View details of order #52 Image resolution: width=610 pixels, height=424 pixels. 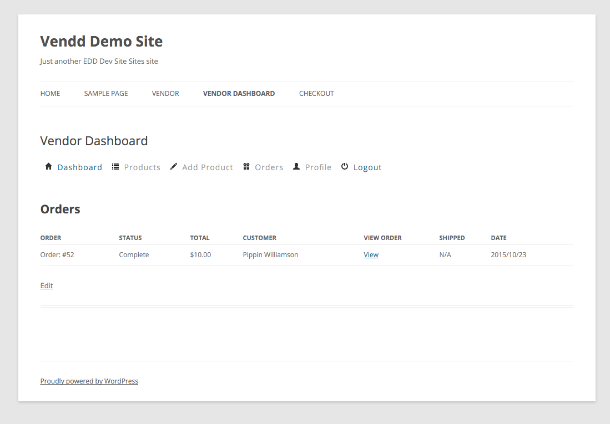371,255
